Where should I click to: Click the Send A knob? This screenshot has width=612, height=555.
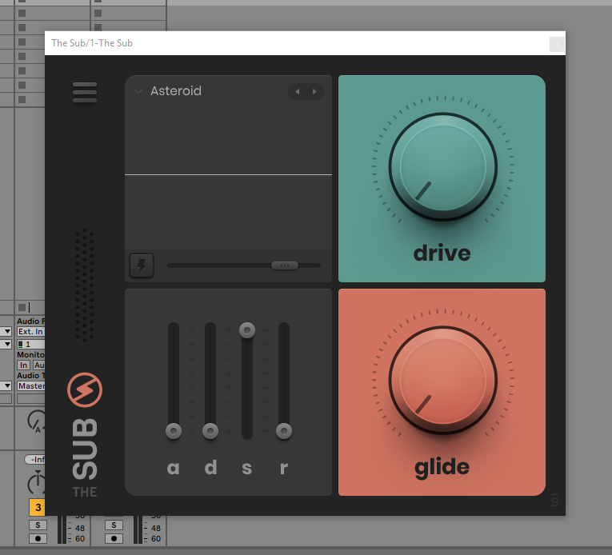click(x=36, y=421)
